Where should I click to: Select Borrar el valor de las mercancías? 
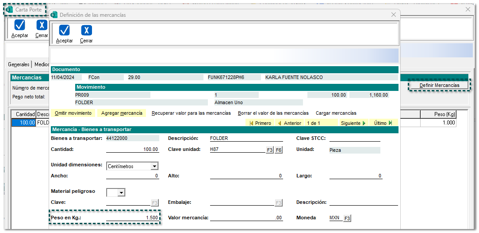[273, 113]
